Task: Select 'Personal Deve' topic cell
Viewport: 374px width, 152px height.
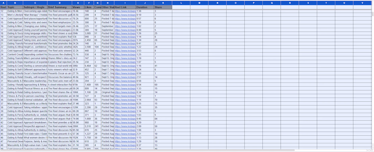Action: pos(15,141)
